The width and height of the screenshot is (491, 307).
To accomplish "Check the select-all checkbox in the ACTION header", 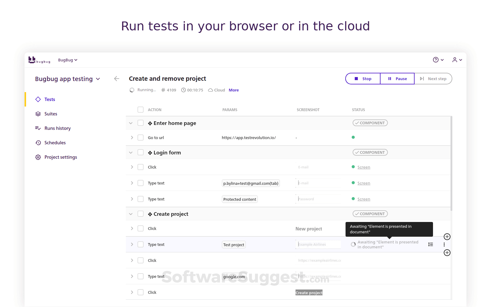I will pos(141,110).
